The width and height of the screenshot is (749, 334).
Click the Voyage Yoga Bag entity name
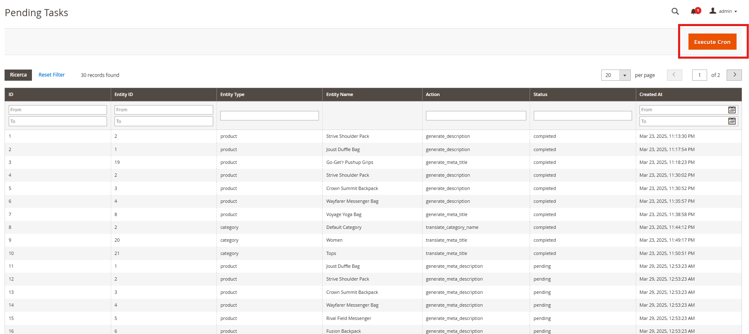pyautogui.click(x=344, y=214)
